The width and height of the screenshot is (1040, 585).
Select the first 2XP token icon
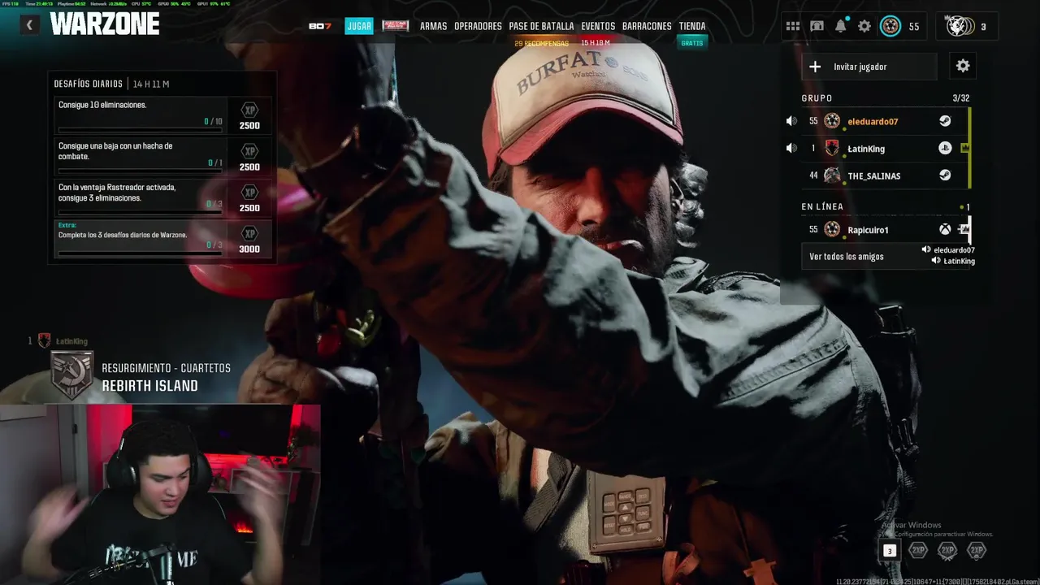(918, 550)
